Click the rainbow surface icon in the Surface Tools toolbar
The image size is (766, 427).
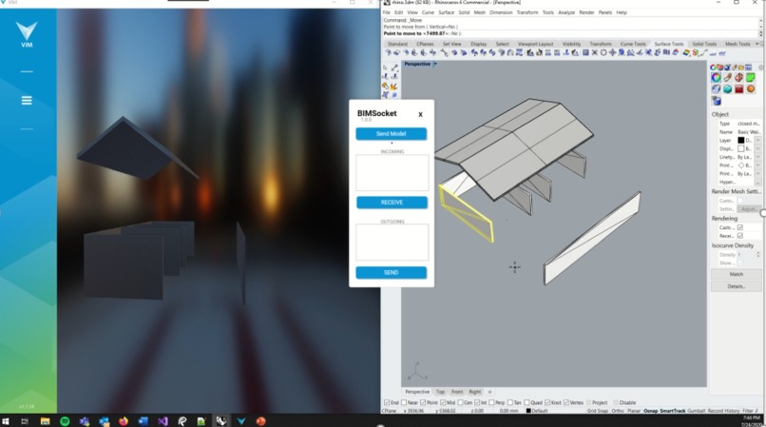[686, 52]
